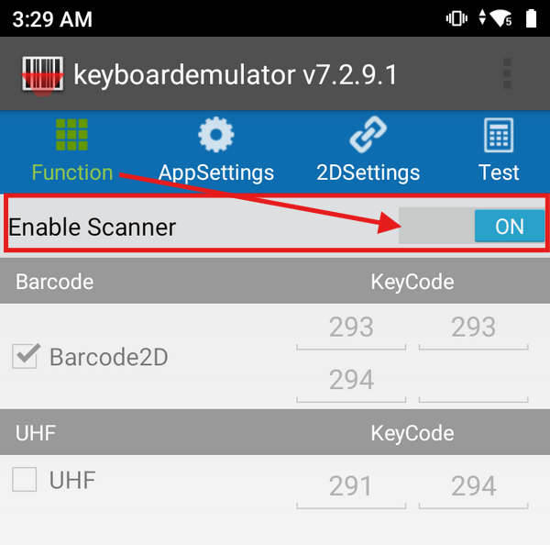Open the three-dot overflow menu
Viewport: 550px width, 545px height.
point(507,74)
